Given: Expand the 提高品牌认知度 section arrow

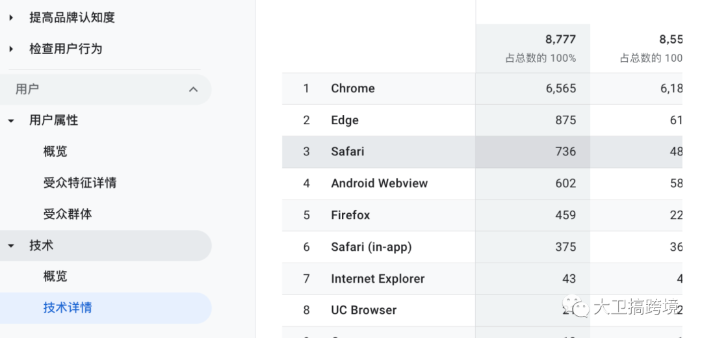Looking at the screenshot, I should (11, 18).
